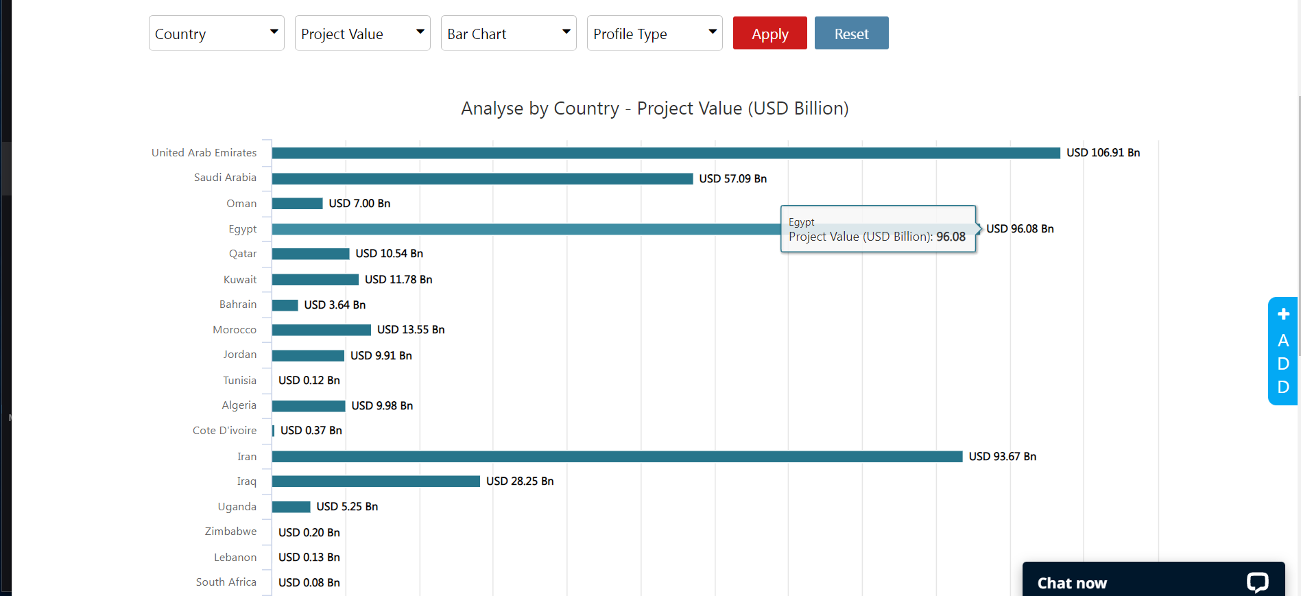
Task: Expand the Project Value dropdown
Action: (x=362, y=34)
